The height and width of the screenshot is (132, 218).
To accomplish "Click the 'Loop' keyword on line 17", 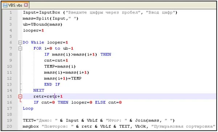I will pos(28,108).
